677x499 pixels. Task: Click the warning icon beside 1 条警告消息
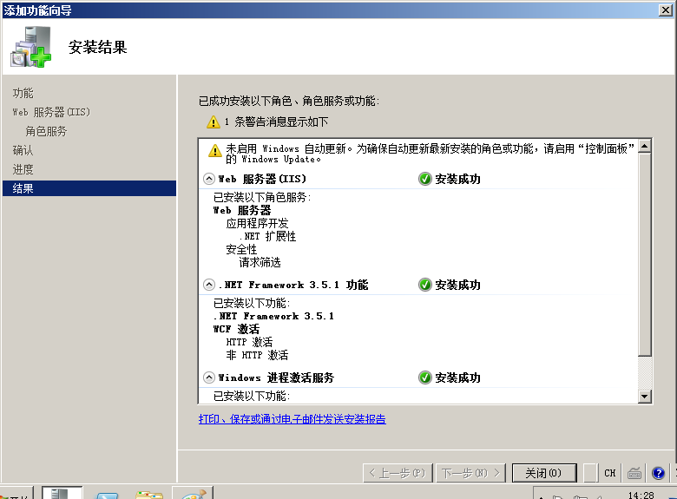(x=214, y=122)
